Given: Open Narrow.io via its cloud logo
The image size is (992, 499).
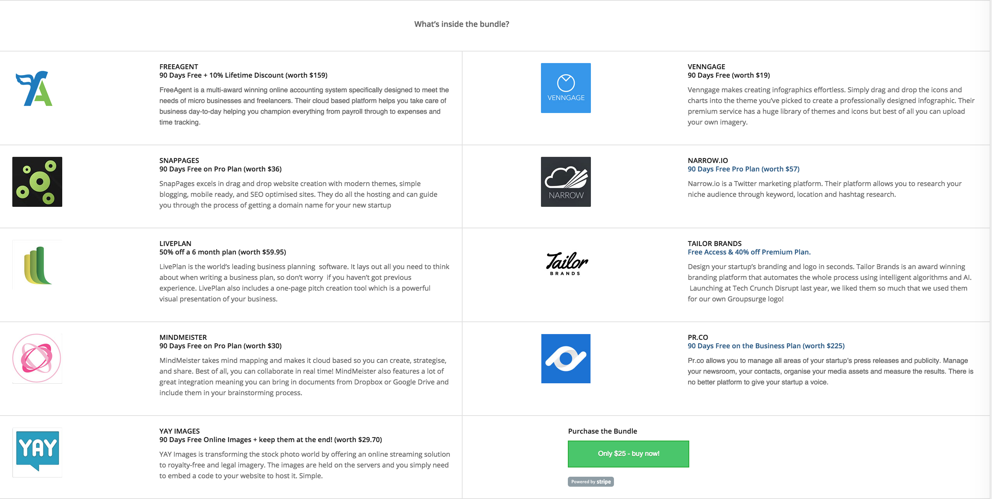Looking at the screenshot, I should coord(565,182).
